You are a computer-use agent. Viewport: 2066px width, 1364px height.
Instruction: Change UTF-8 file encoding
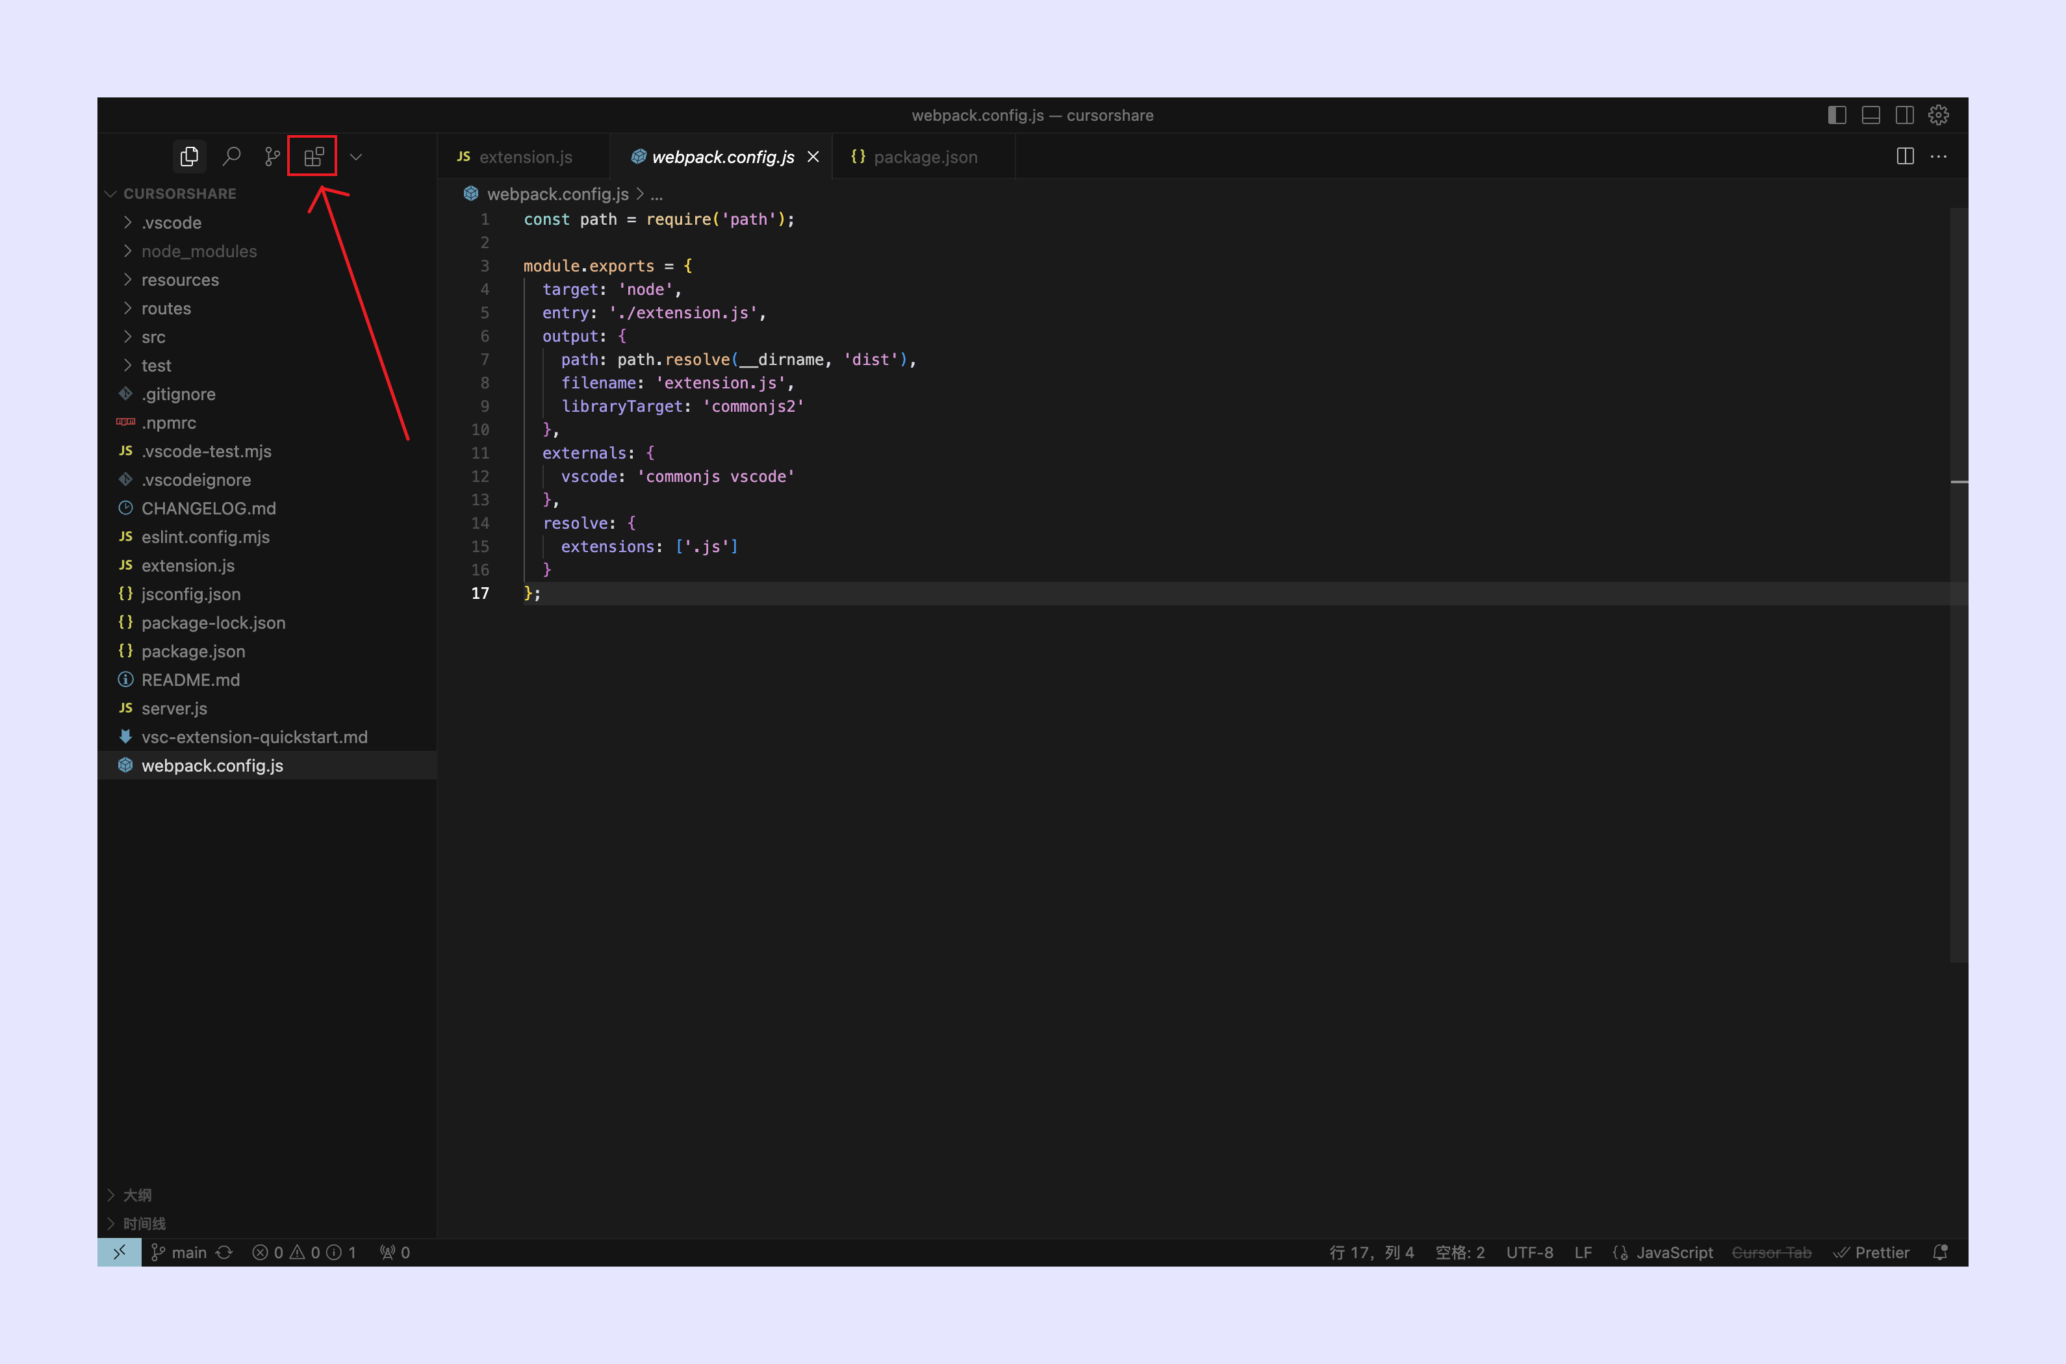click(1529, 1253)
